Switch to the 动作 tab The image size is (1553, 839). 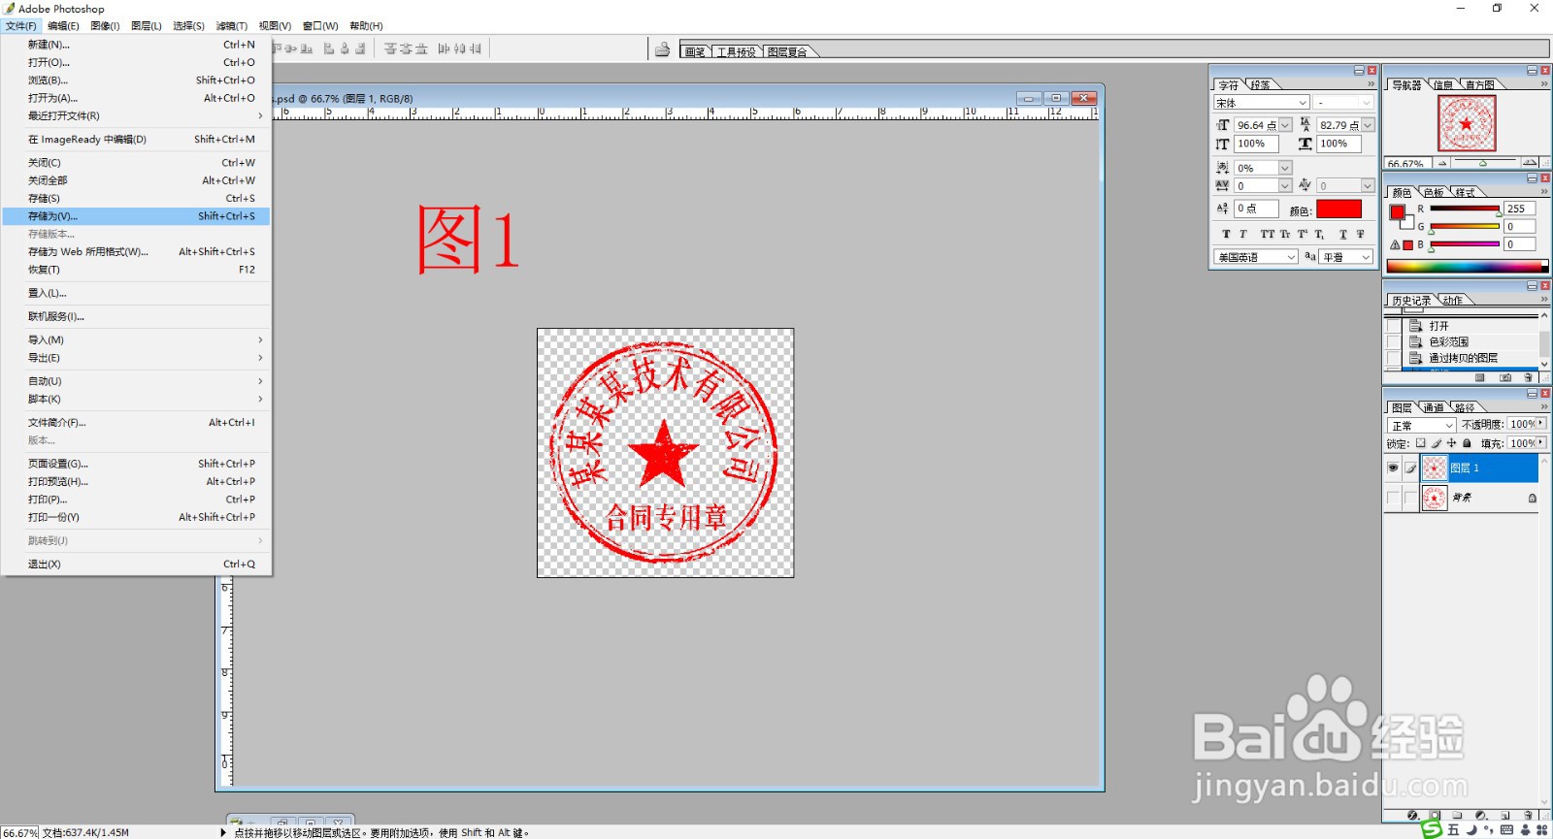[x=1452, y=301]
